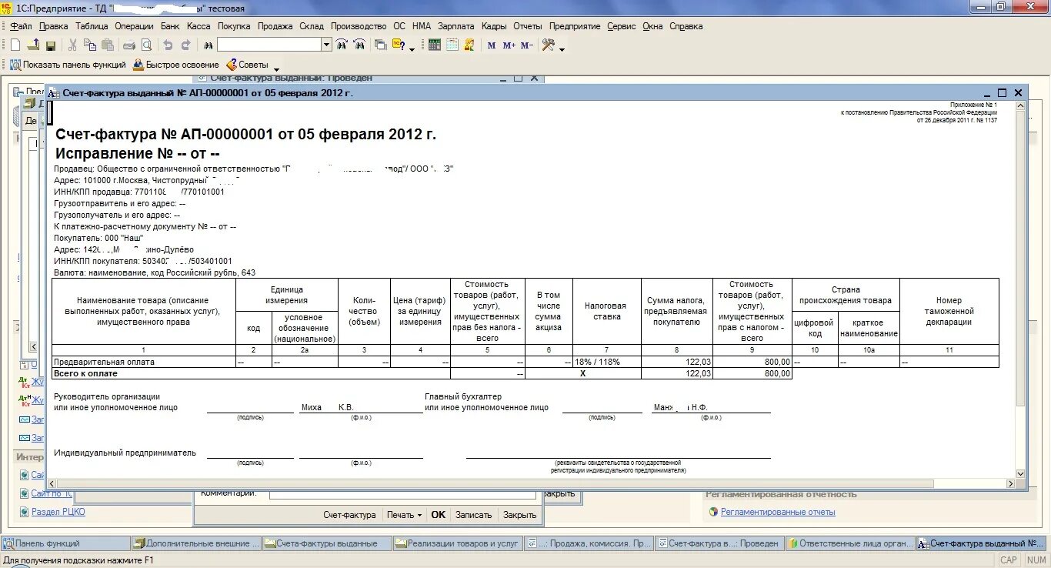This screenshot has height=568, width=1051.
Task: Click Закрыть next to Записать
Action: 520,515
